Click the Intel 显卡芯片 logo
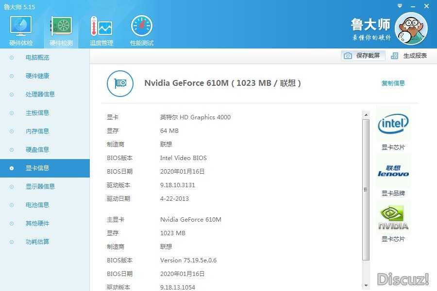Viewport: 437px width, 291px height. coord(393,124)
